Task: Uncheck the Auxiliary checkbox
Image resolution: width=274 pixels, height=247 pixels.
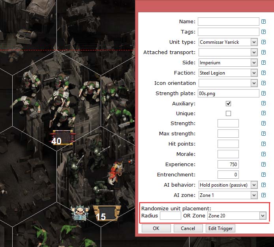Action: (228, 103)
